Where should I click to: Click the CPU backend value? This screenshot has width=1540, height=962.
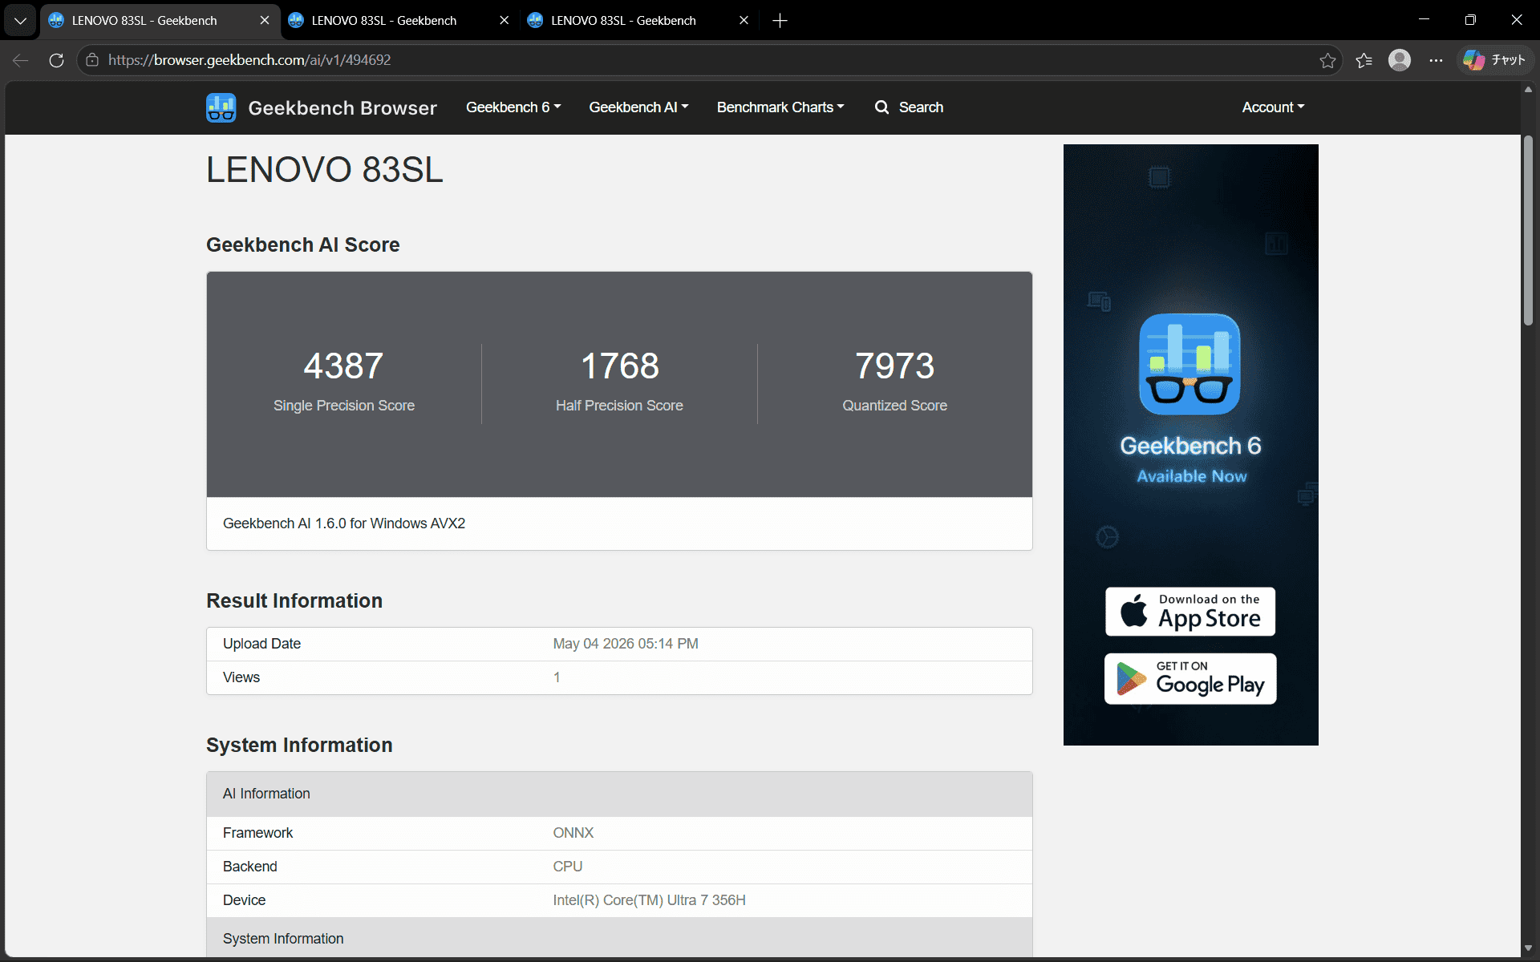568,867
